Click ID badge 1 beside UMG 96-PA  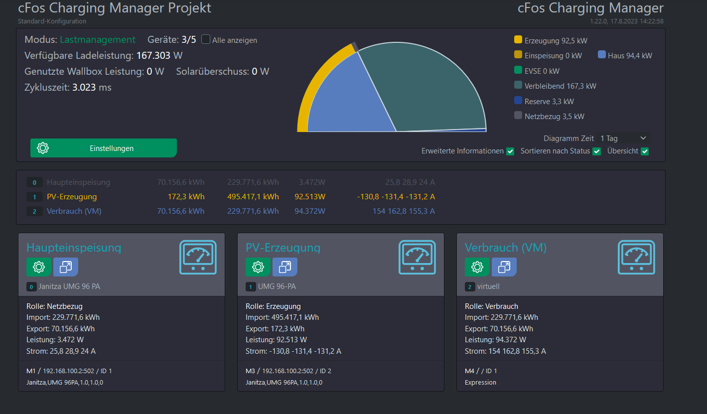251,287
